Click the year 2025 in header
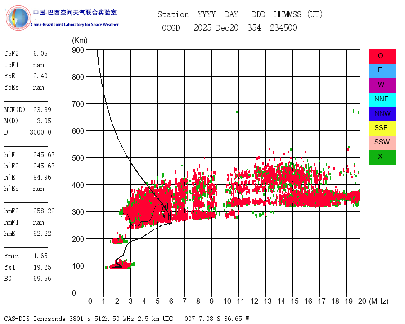405x324 pixels. click(202, 27)
